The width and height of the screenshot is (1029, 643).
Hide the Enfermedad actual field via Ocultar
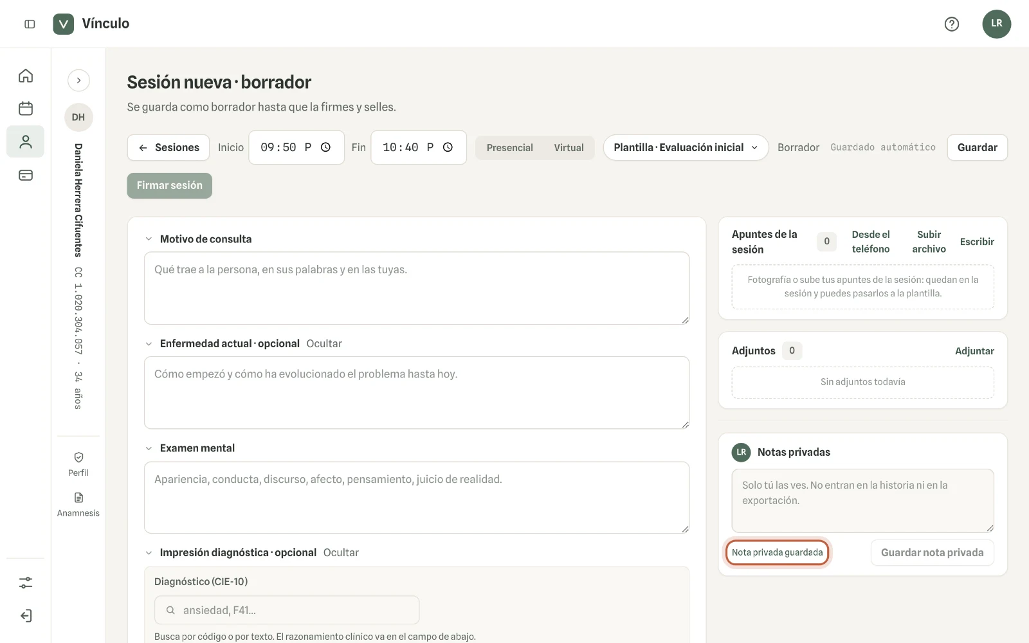pos(324,343)
